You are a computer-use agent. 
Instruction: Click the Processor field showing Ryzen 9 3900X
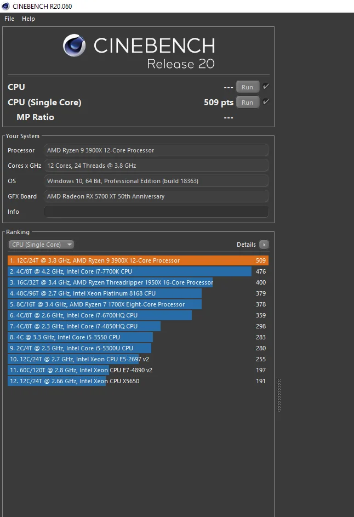pyautogui.click(x=156, y=150)
